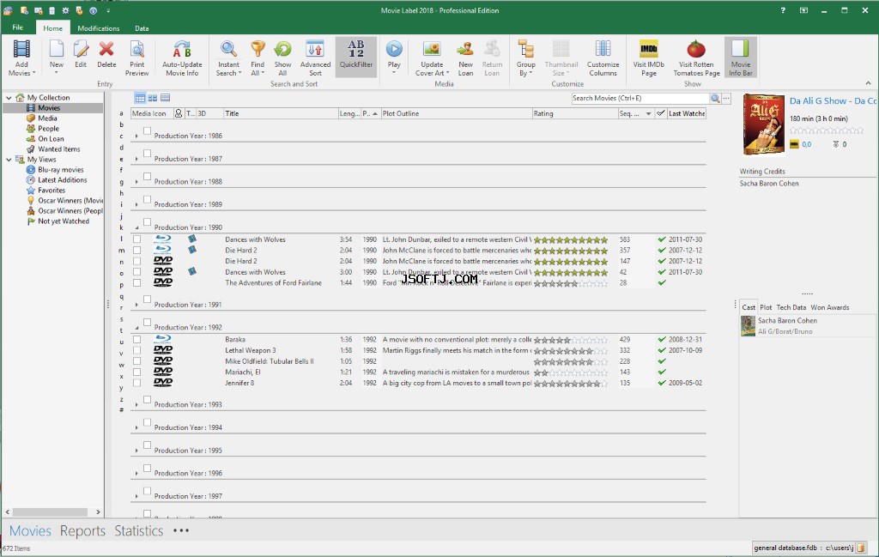Open the search options ellipsis button
This screenshot has height=557, width=879.
click(726, 98)
